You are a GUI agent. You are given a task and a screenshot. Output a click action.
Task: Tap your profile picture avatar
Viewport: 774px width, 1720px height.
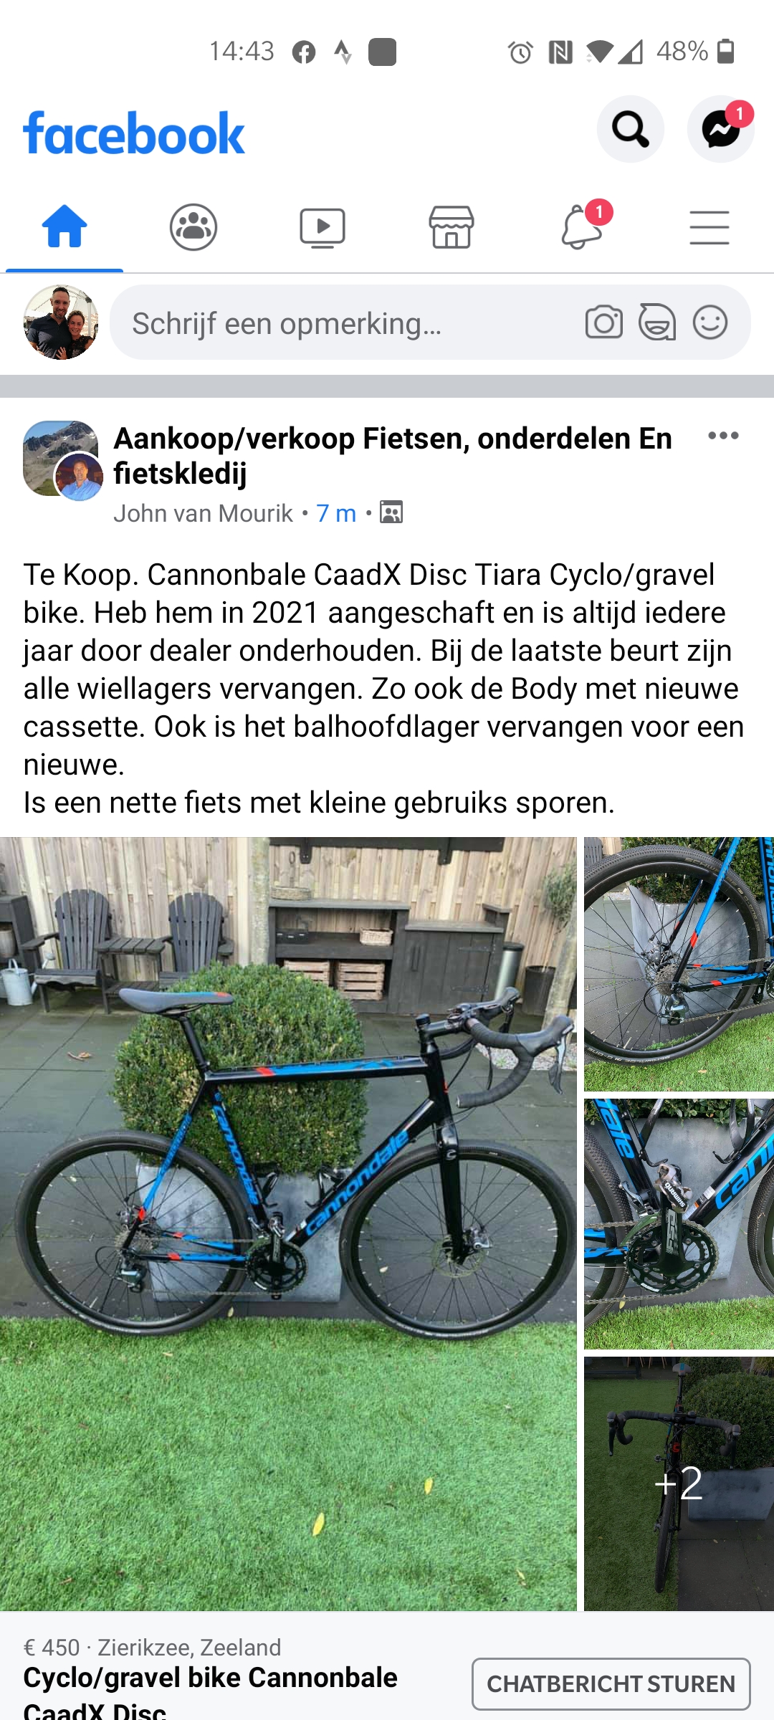point(61,322)
